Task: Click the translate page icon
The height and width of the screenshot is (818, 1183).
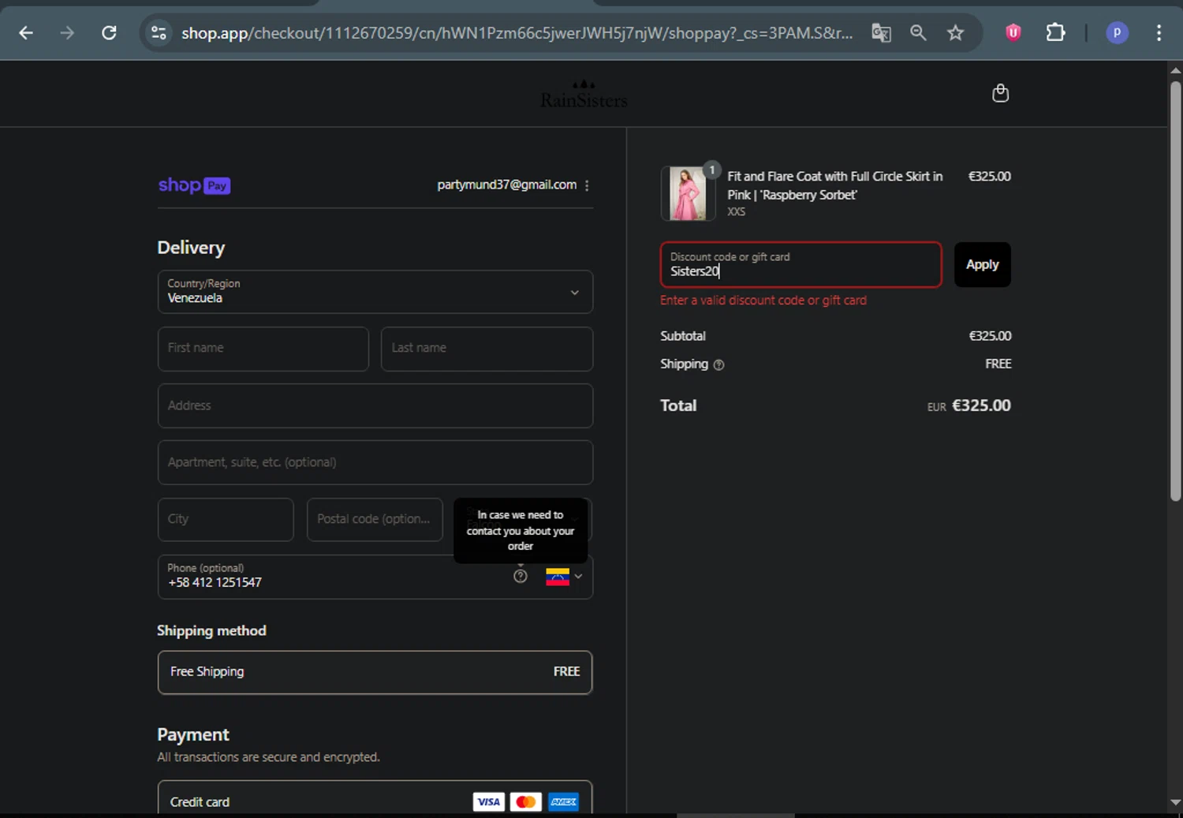Action: tap(881, 32)
